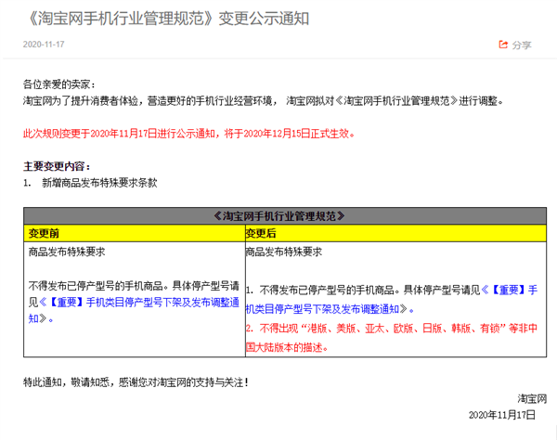Click the red effective-date notice line
The width and height of the screenshot is (557, 440).
(x=188, y=134)
